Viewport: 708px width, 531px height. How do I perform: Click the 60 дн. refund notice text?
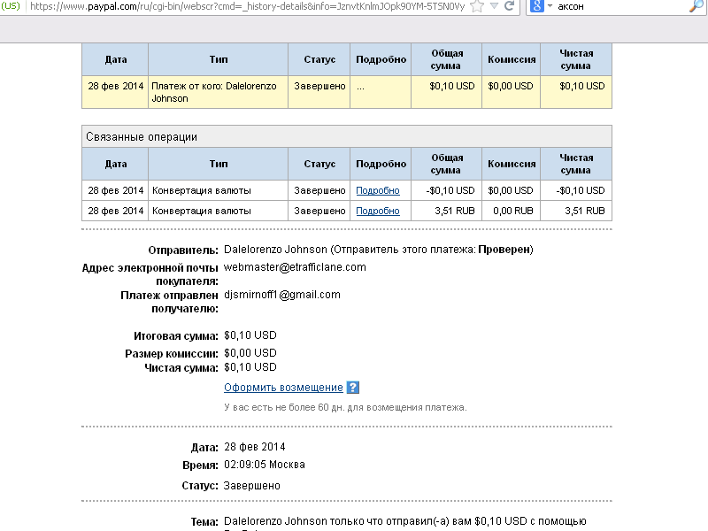point(345,407)
